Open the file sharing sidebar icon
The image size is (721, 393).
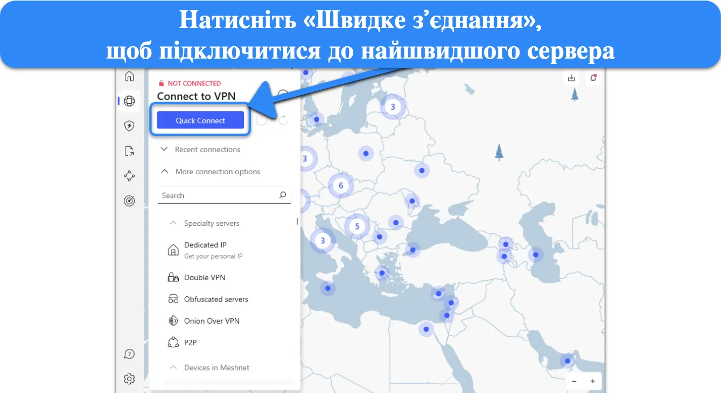click(129, 151)
